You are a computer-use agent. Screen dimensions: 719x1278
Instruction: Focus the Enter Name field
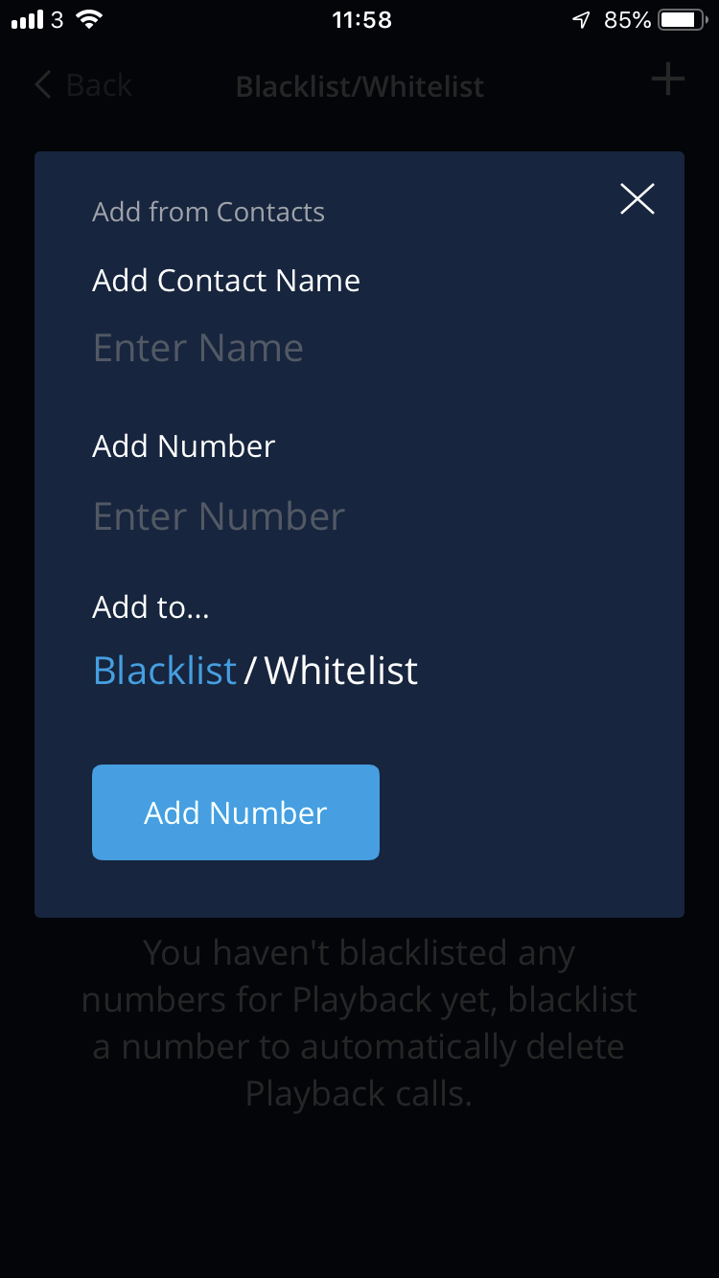(x=359, y=348)
